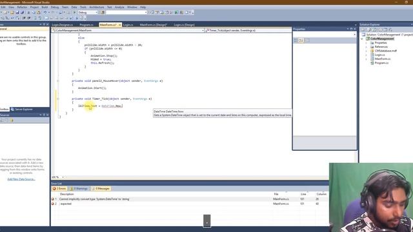Select error 'Cannot implicitly convert type' row
The width and height of the screenshot is (413, 232).
pyautogui.click(x=190, y=199)
